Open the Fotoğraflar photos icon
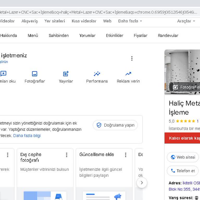Viewport: 200px width, 200px height. (x=35, y=74)
